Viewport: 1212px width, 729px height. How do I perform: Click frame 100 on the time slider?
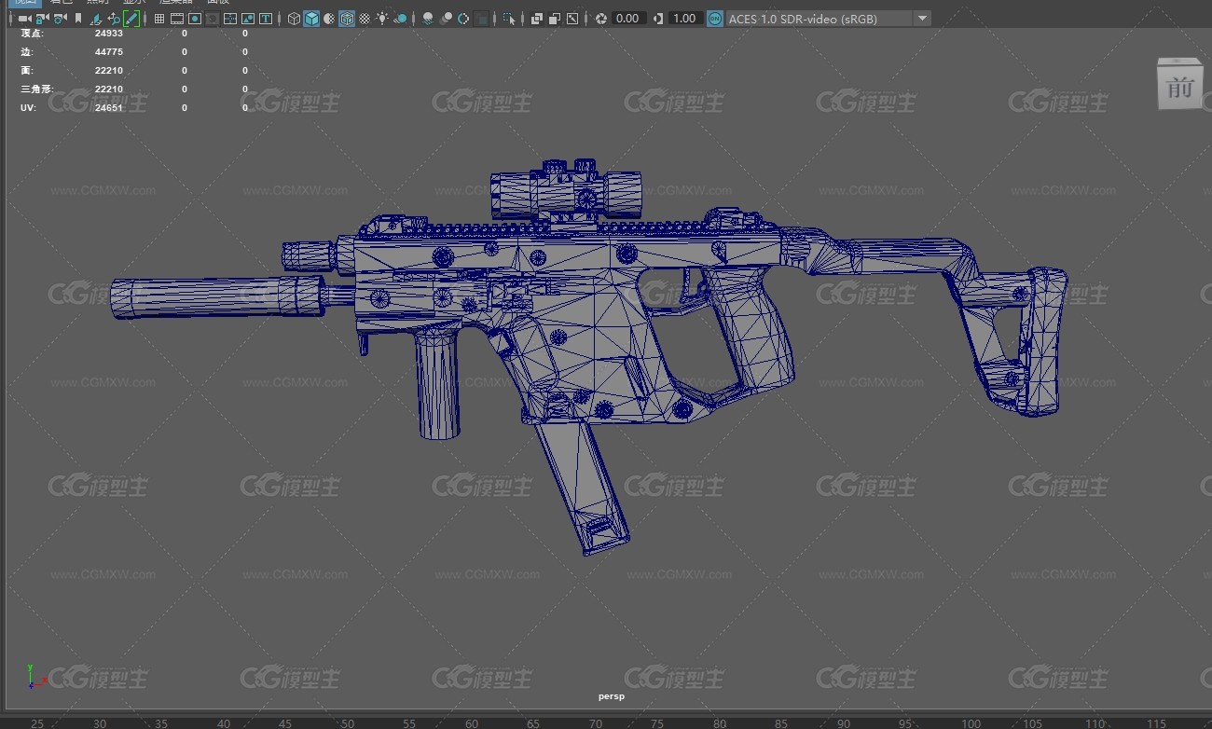click(x=971, y=722)
